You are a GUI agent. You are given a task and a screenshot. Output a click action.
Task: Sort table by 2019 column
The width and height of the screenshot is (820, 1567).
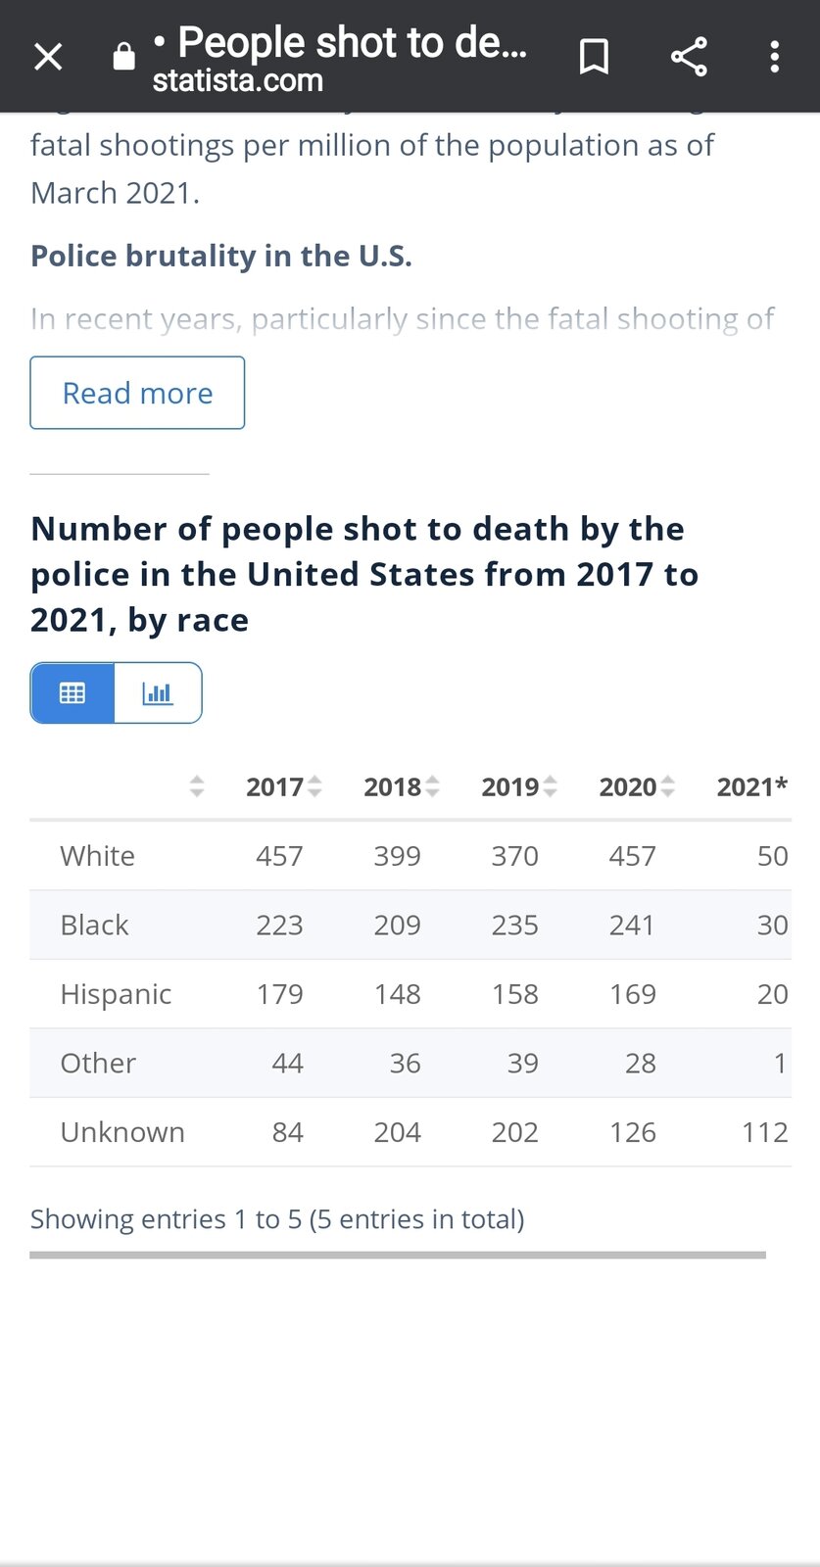pos(518,786)
